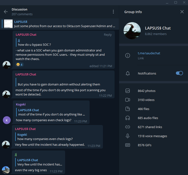The image size is (188, 175).
Task: Open the three-dot menu in Discussion header
Action: tap(113, 12)
